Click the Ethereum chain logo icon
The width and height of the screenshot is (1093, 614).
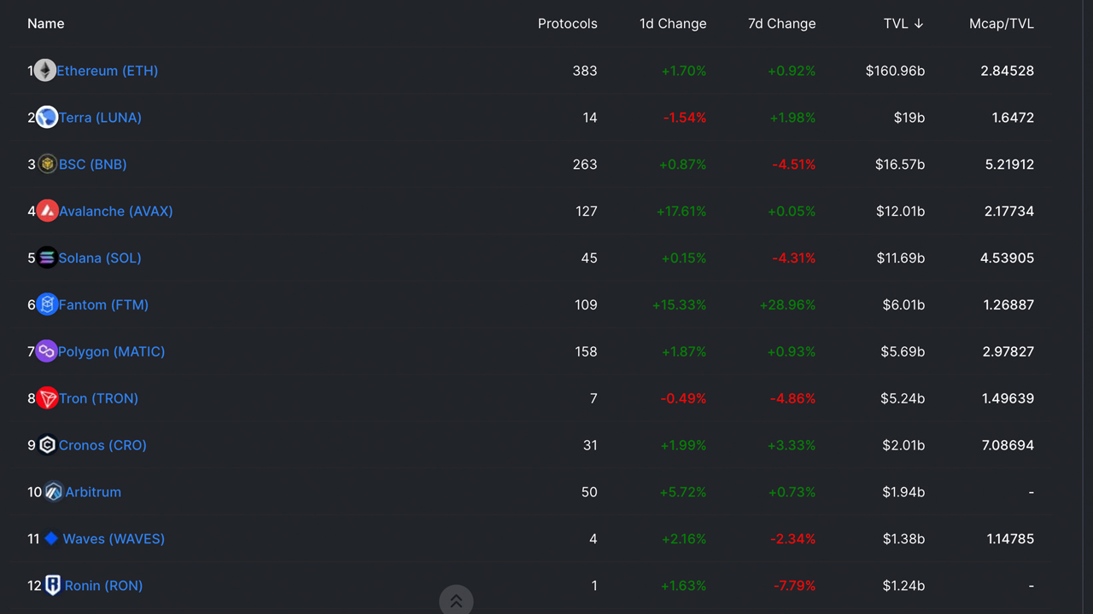point(45,70)
